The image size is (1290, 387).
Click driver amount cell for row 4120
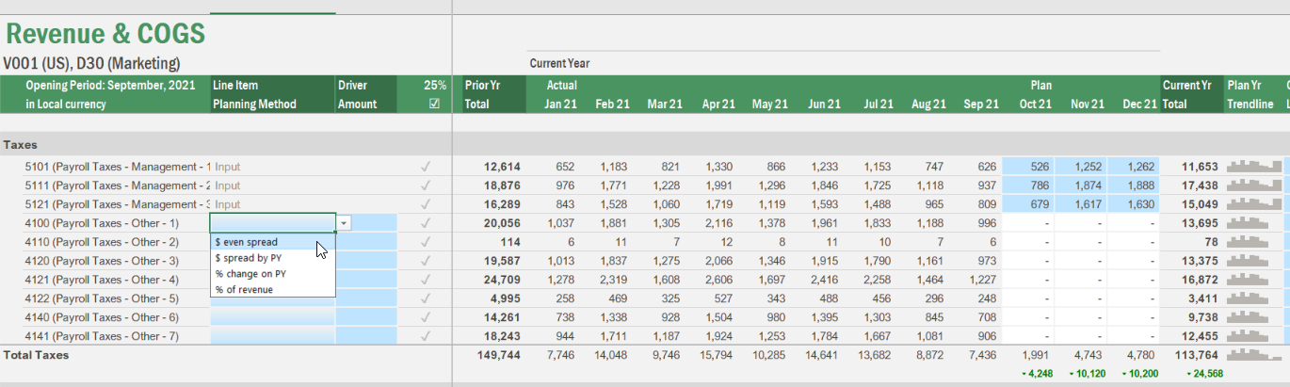366,261
